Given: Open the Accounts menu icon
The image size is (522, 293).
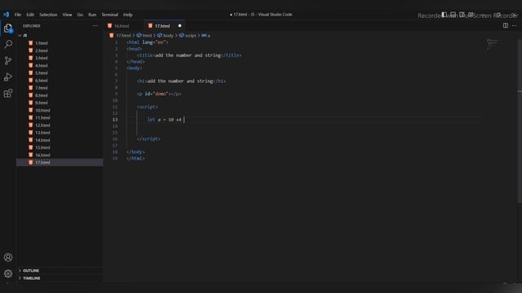Looking at the screenshot, I should [x=8, y=257].
